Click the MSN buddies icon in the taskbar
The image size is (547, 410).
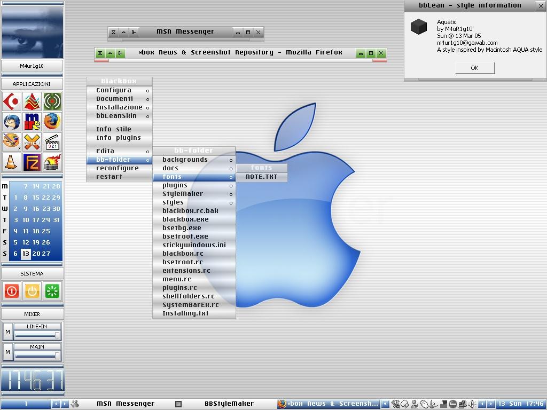coord(75,404)
